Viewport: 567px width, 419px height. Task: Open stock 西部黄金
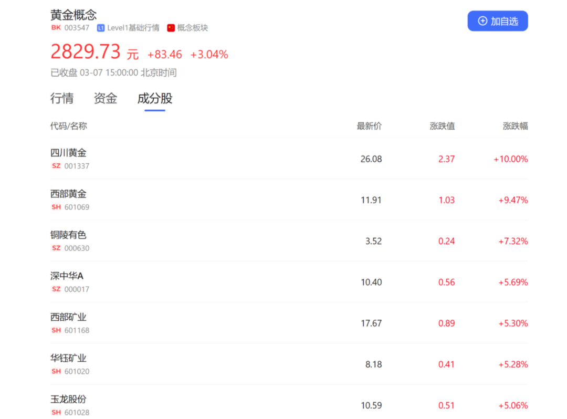pos(68,194)
